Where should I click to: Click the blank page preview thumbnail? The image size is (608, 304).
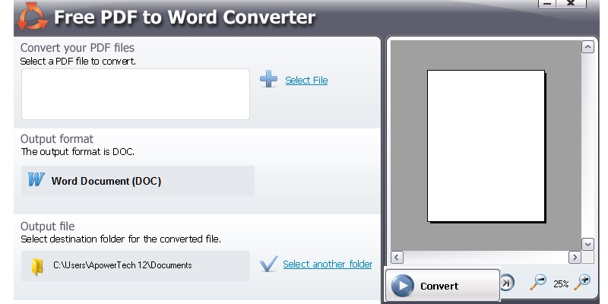486,146
